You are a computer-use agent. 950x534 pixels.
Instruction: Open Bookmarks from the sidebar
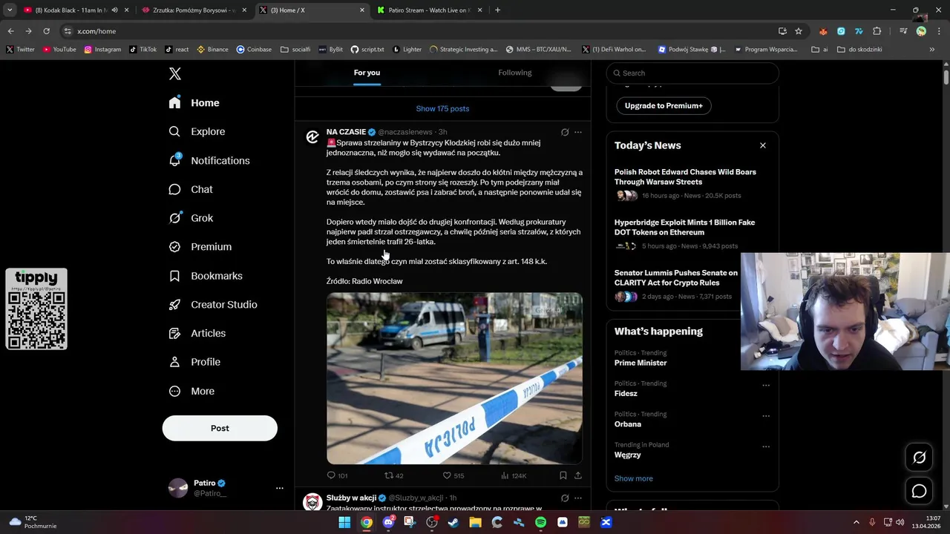(x=206, y=276)
